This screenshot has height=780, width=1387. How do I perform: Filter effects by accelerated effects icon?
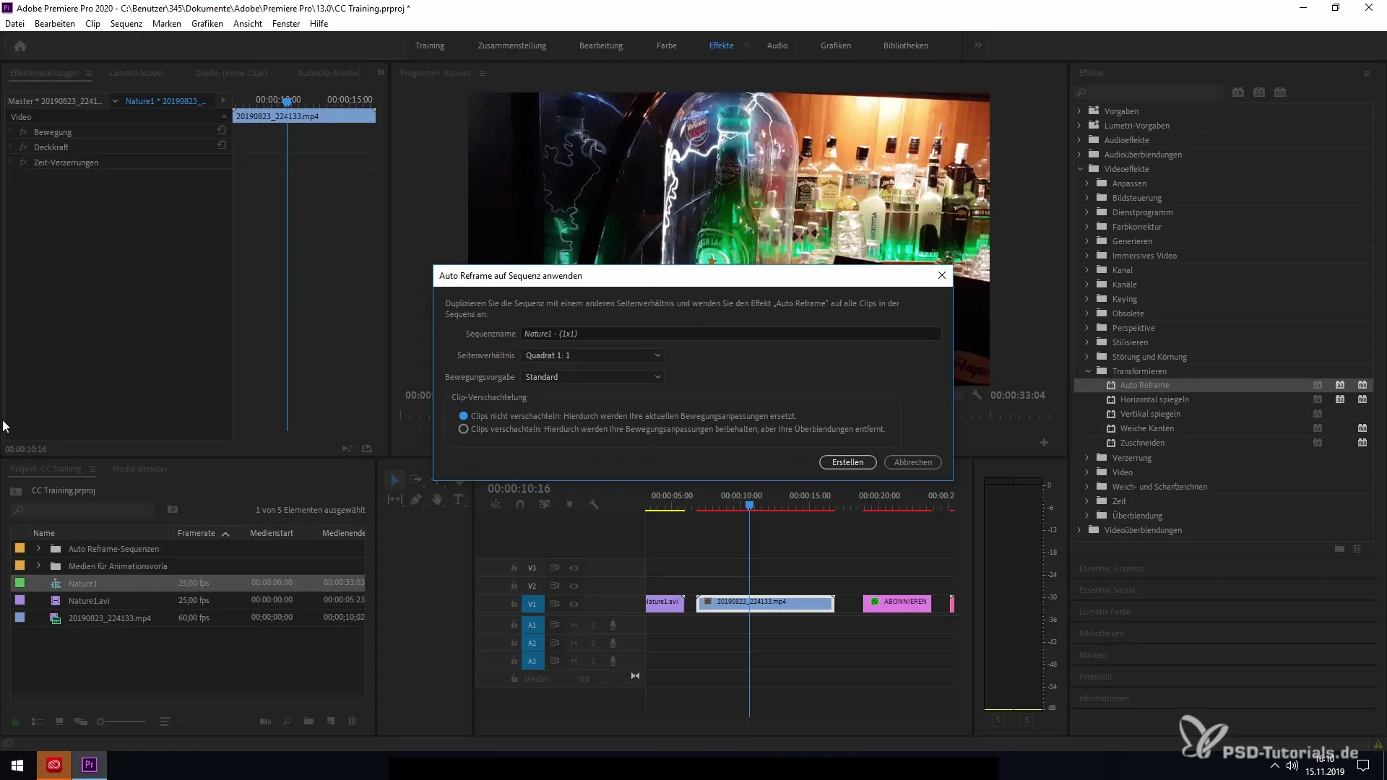(1238, 92)
